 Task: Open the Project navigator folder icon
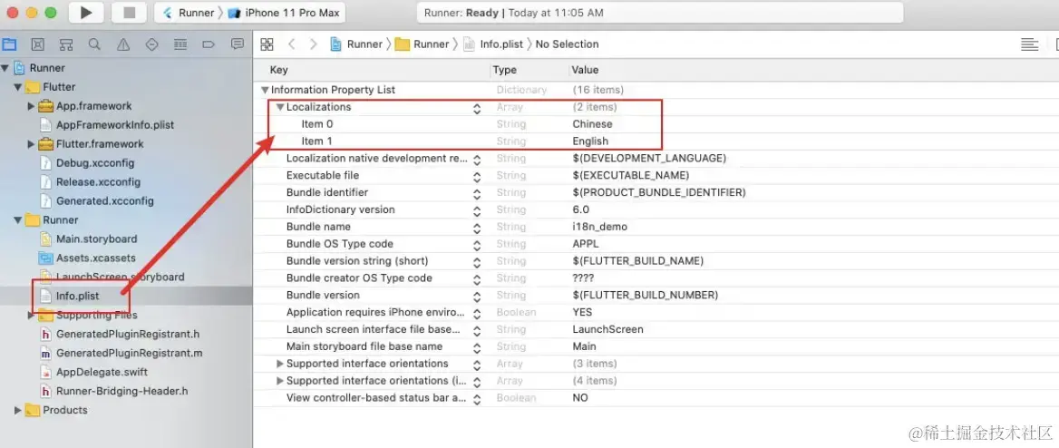coord(9,44)
